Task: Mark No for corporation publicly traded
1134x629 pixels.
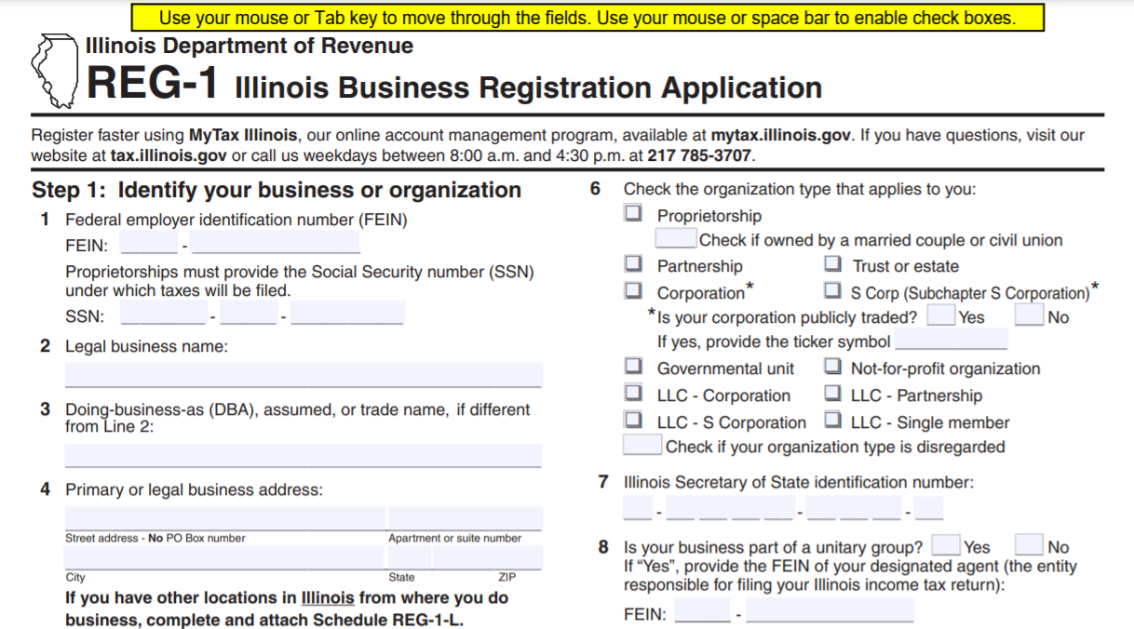Action: (x=1029, y=315)
